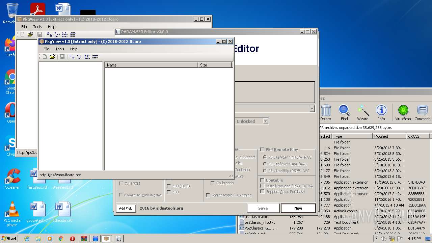Click PARAM.SFO Editor taskbar button
This screenshot has height=243, width=432.
point(118,239)
